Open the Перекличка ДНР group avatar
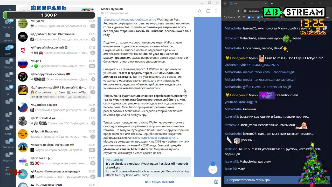 pyautogui.click(x=23, y=90)
